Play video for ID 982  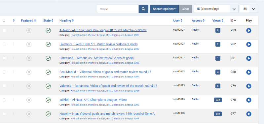click(248, 45)
